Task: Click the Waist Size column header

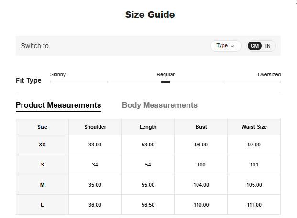Action: pos(254,127)
